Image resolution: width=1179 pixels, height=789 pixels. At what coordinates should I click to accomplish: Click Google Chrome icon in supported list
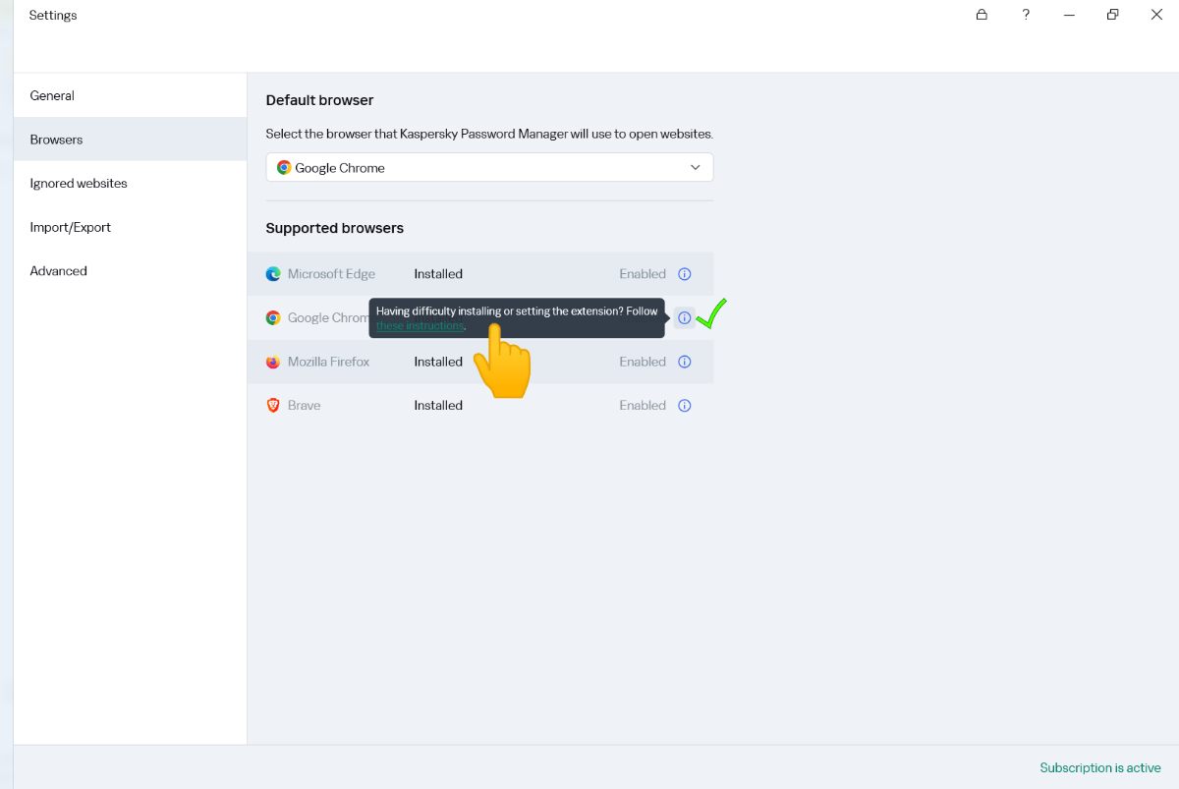click(x=273, y=317)
